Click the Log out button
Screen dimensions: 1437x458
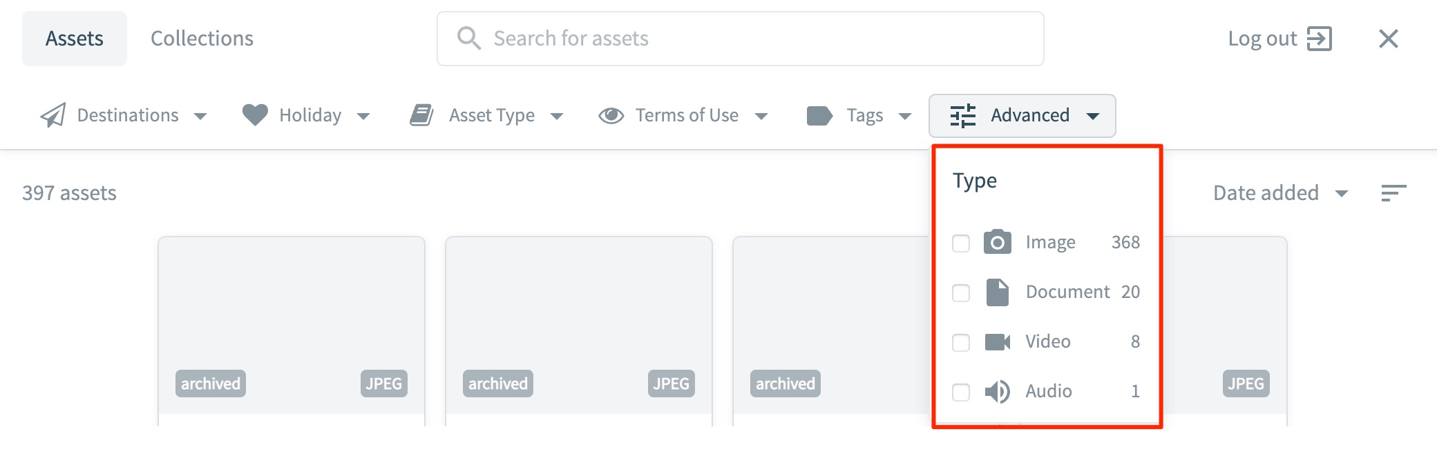pos(1282,39)
